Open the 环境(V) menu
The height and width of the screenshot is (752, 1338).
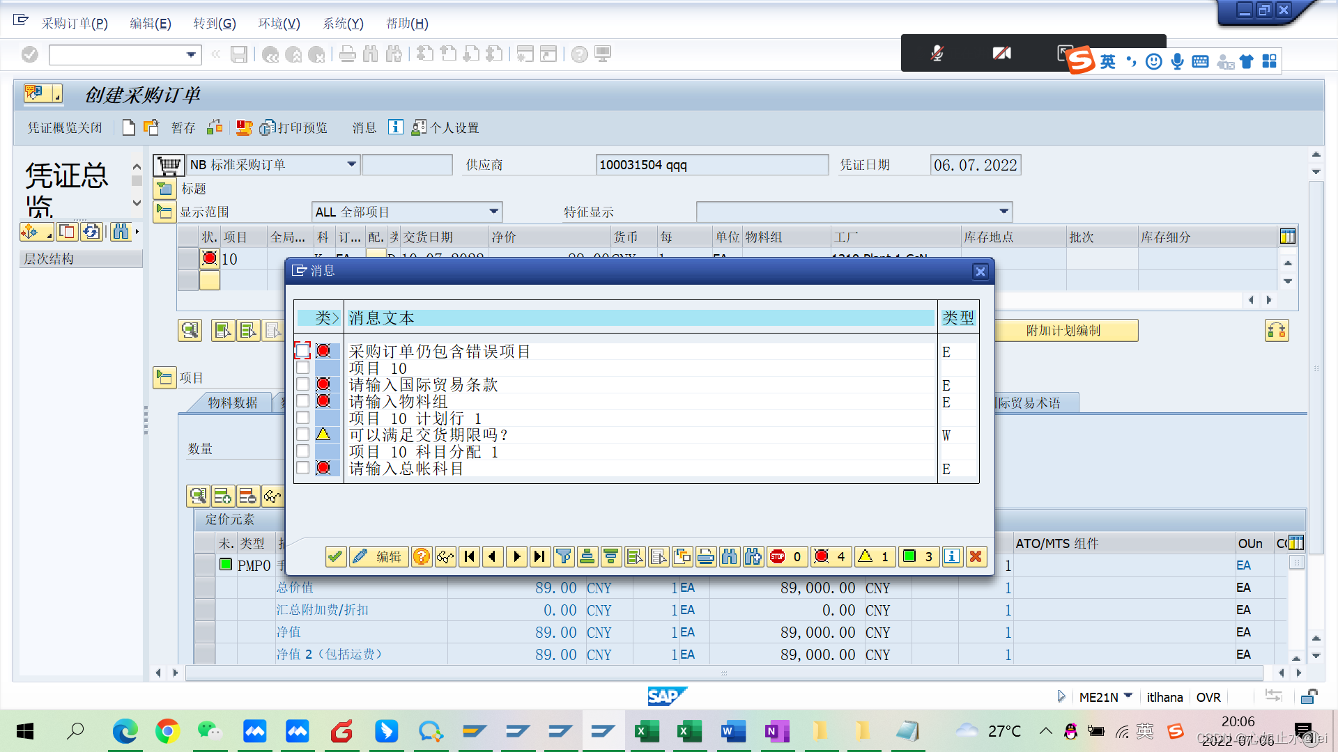coord(279,24)
